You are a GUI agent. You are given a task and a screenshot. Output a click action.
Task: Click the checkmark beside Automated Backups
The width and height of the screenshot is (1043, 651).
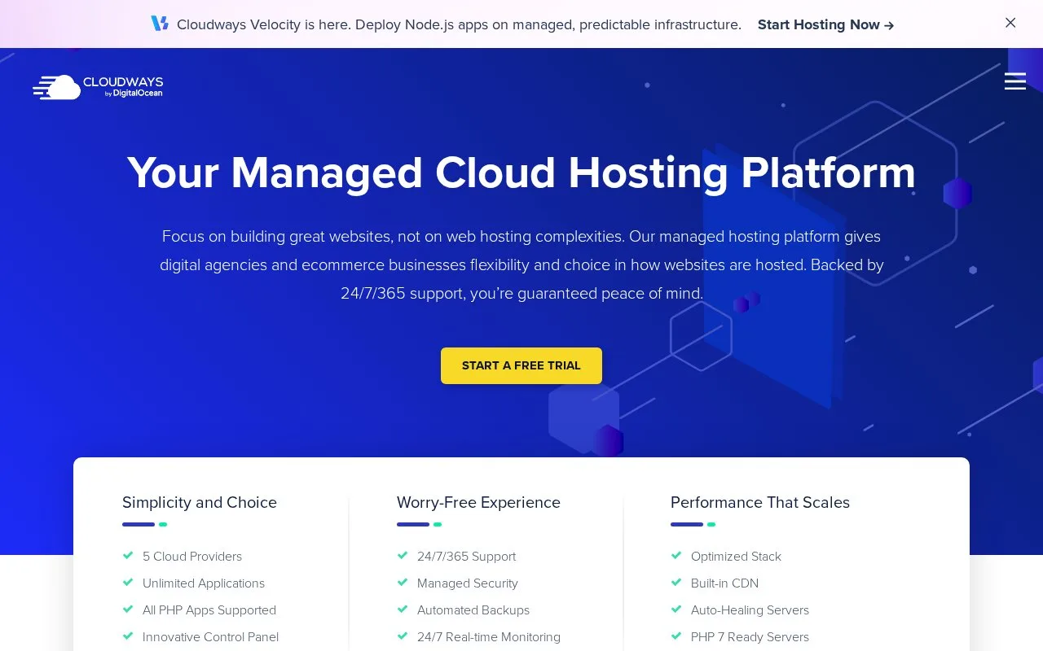pyautogui.click(x=403, y=609)
